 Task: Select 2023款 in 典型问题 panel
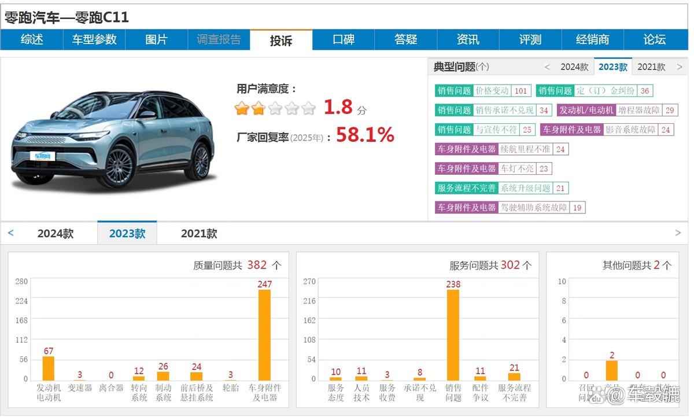click(613, 67)
